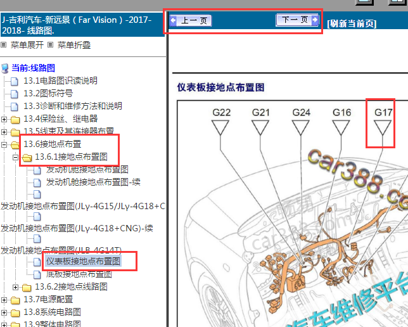Select 13.8系统电路图 folder label
Viewport: 408px width, 327px height.
click(x=52, y=312)
